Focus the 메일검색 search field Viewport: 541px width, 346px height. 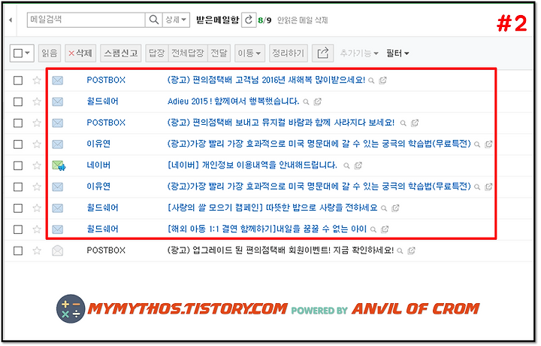86,20
